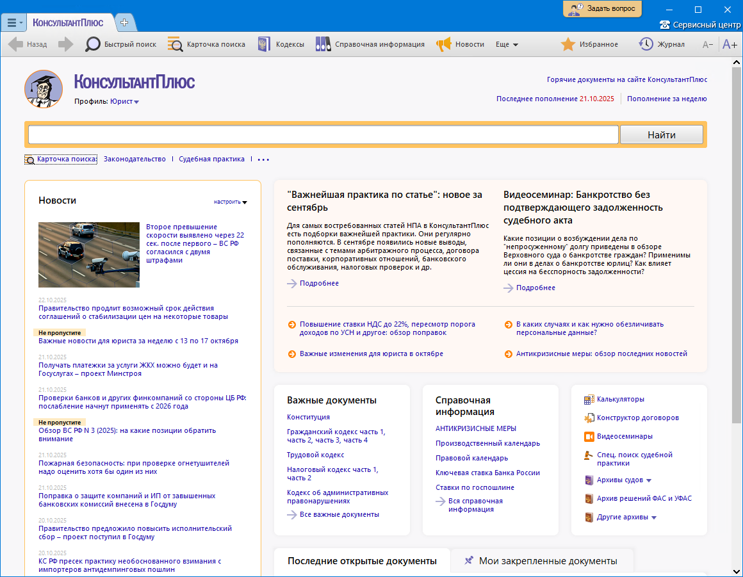Open Избранное star icon
The image size is (743, 577).
(567, 44)
